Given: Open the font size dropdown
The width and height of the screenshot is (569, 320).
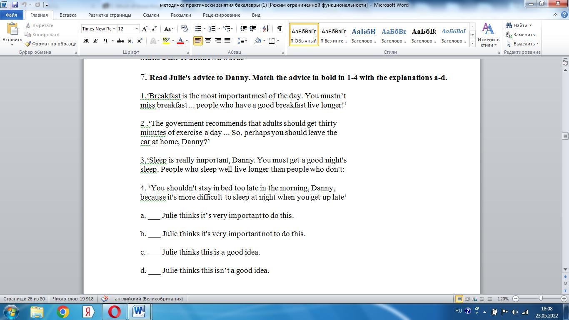Looking at the screenshot, I should coord(137,29).
